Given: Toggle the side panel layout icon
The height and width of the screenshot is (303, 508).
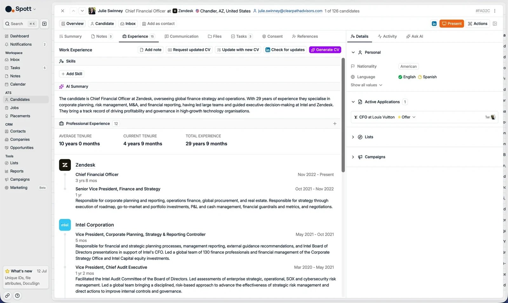Looking at the screenshot, I should coord(495,24).
